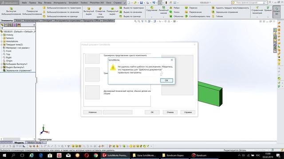Select Перенос tool
The height and width of the screenshot is (159, 284).
click(191, 8)
